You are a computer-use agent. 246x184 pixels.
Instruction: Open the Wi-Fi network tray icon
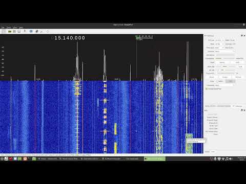223,159
